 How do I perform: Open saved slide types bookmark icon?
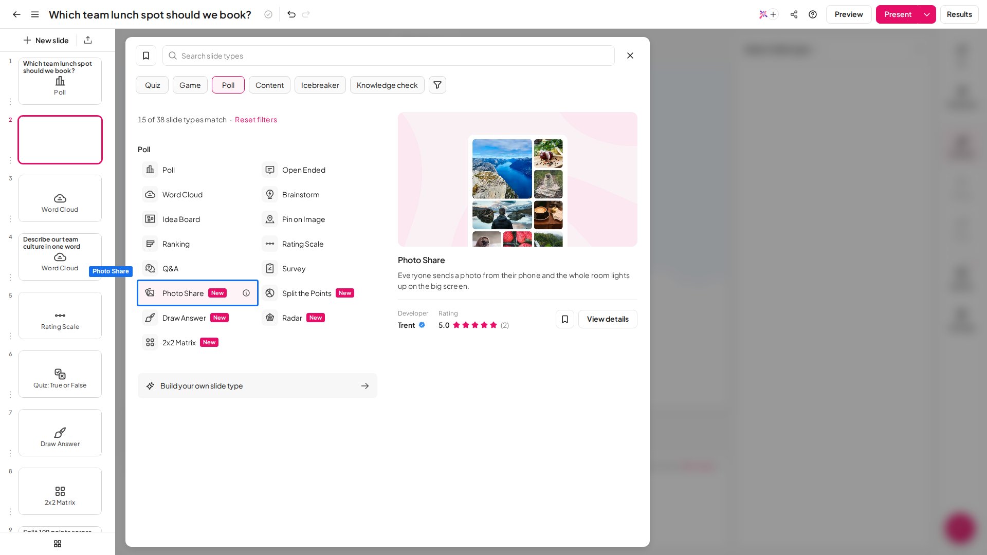(146, 55)
